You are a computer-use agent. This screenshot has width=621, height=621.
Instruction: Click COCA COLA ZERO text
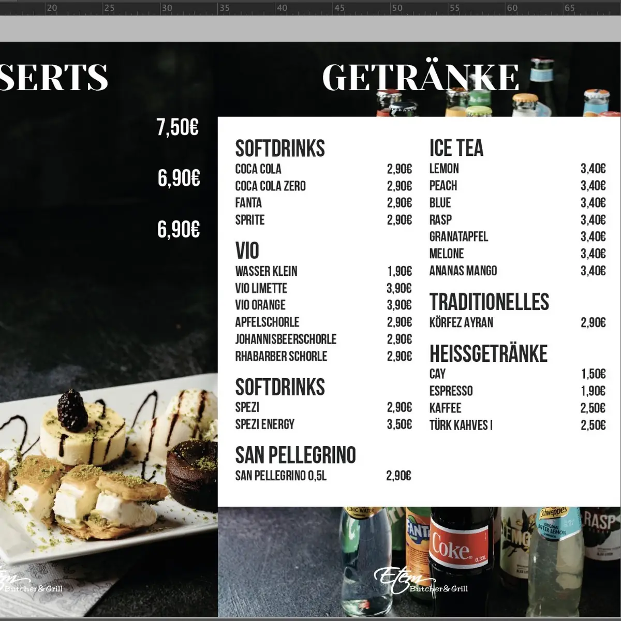[x=270, y=186]
